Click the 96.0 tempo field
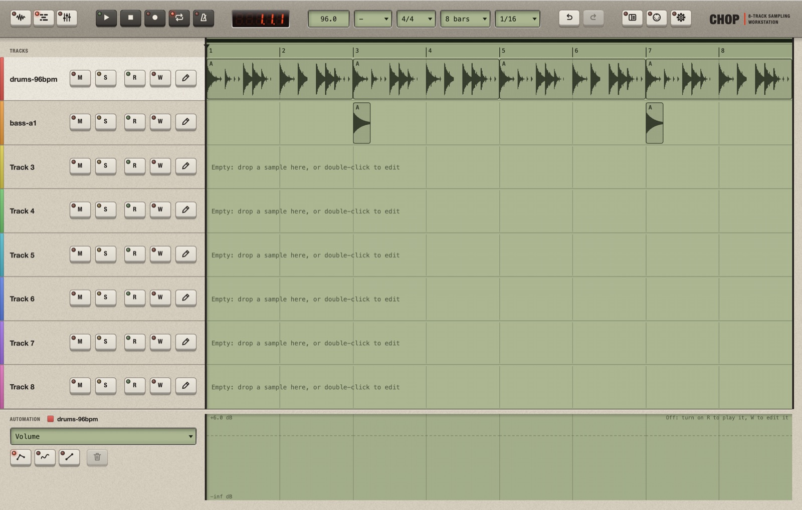The height and width of the screenshot is (510, 802). [x=328, y=19]
